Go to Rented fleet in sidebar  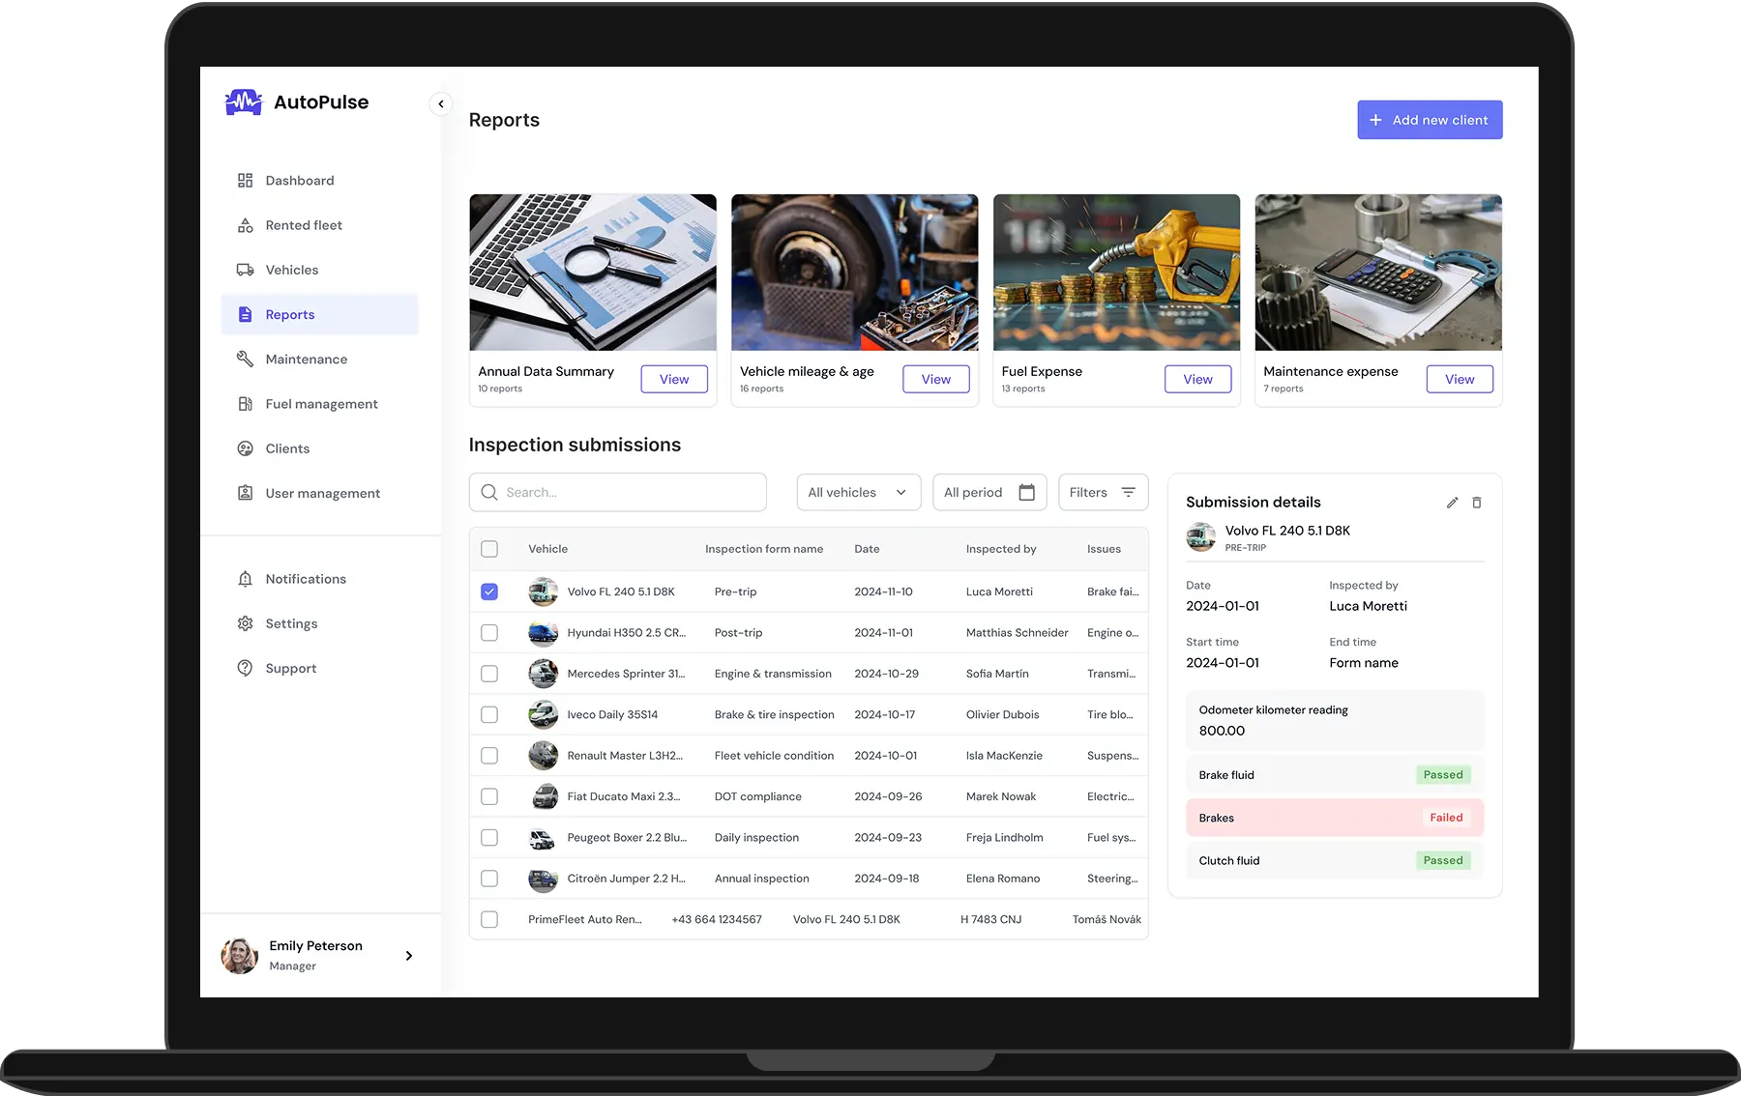[303, 225]
